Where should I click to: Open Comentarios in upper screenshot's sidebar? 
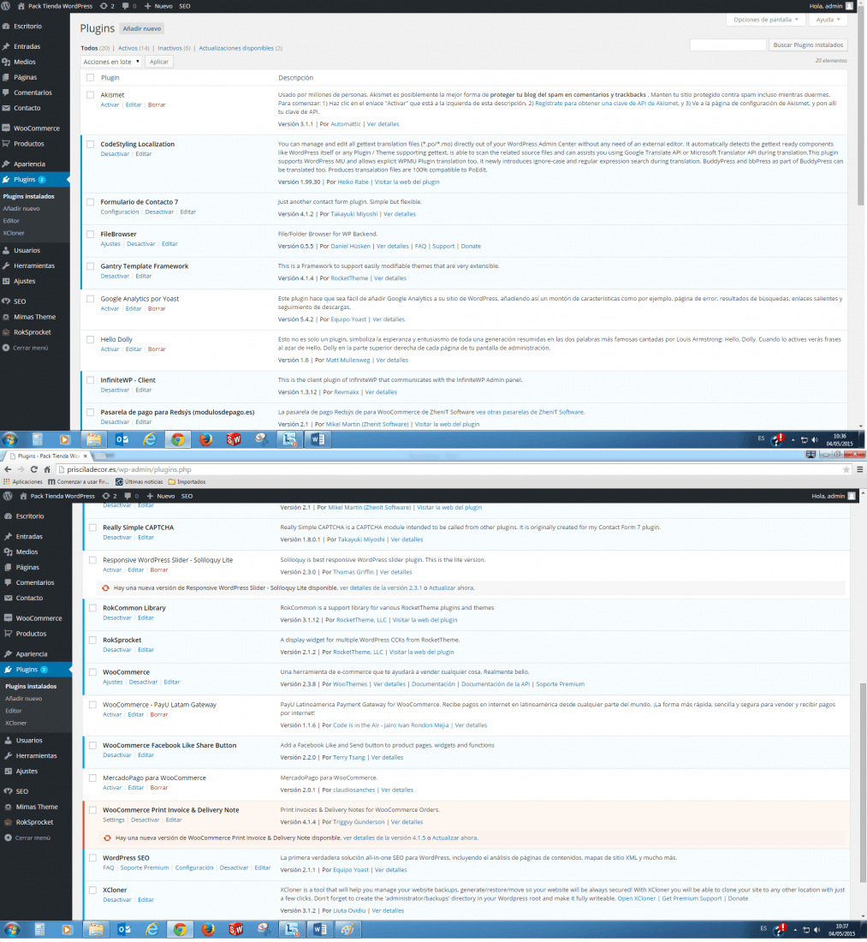pos(33,92)
